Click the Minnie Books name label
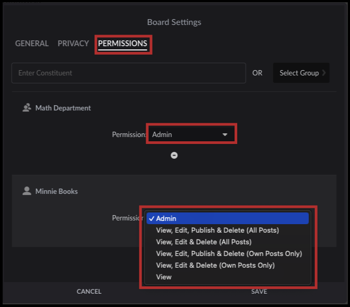This screenshot has width=350, height=307. click(x=56, y=191)
